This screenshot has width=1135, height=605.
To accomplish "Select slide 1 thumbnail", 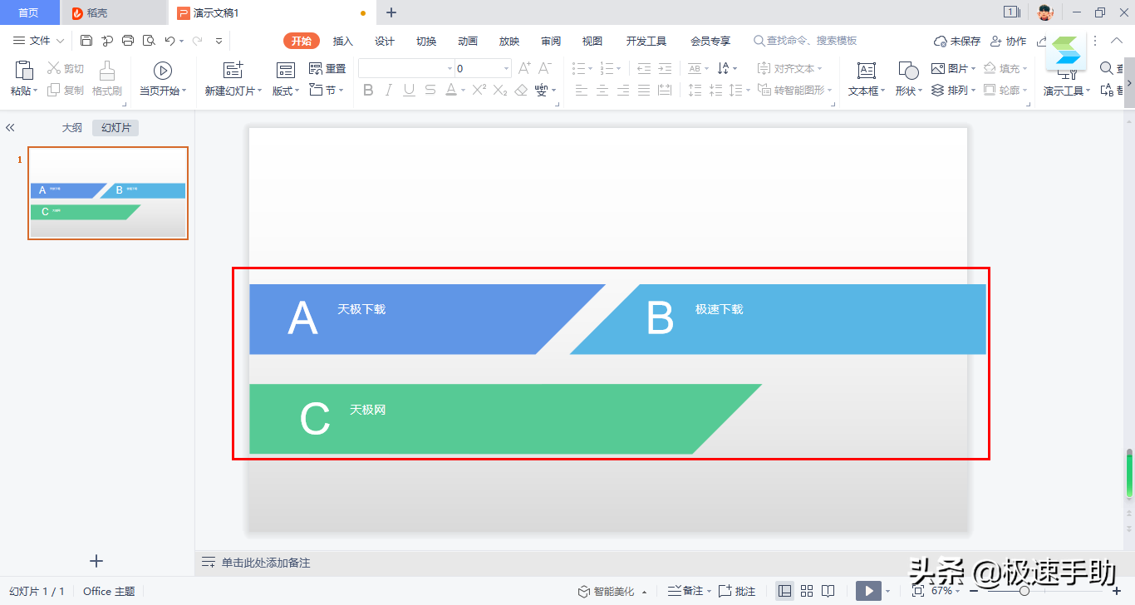I will tap(108, 193).
